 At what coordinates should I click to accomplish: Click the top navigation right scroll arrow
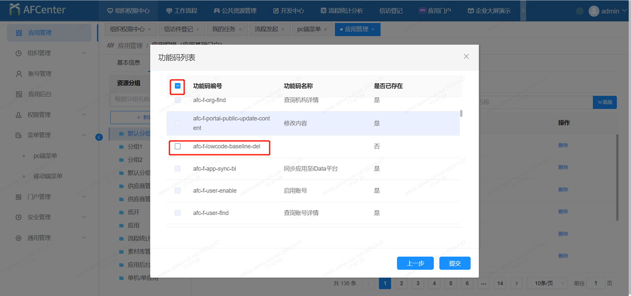click(523, 11)
